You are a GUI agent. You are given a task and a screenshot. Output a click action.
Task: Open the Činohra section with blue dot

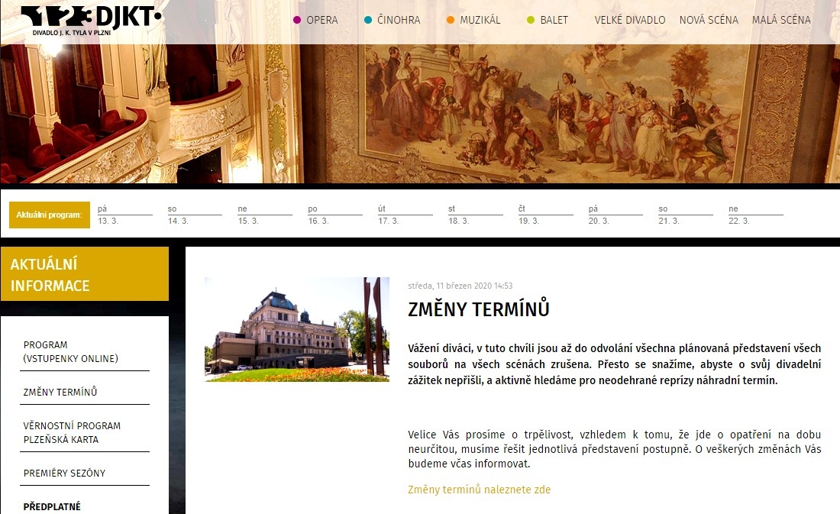(x=393, y=21)
